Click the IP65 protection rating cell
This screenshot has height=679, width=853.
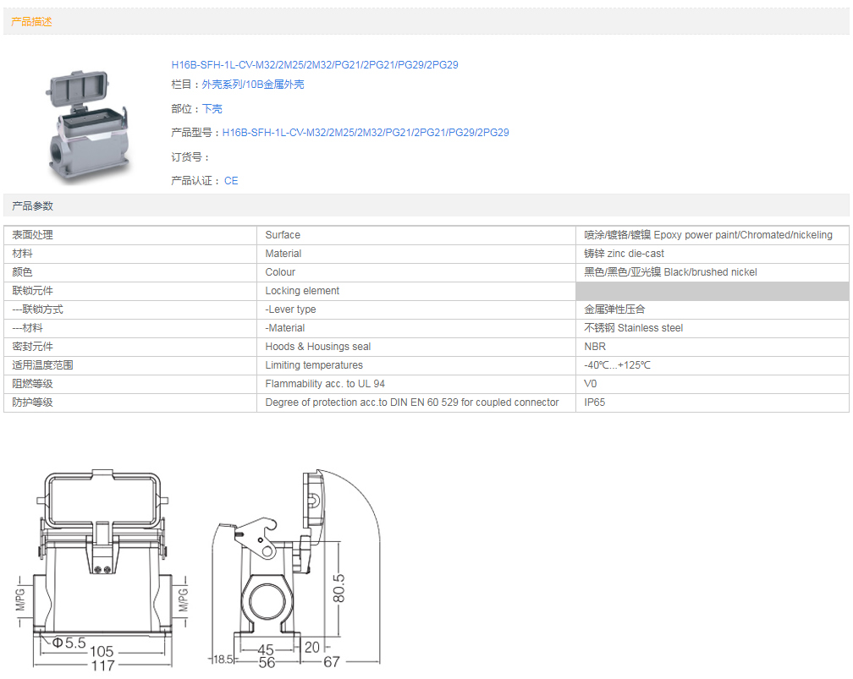(595, 402)
